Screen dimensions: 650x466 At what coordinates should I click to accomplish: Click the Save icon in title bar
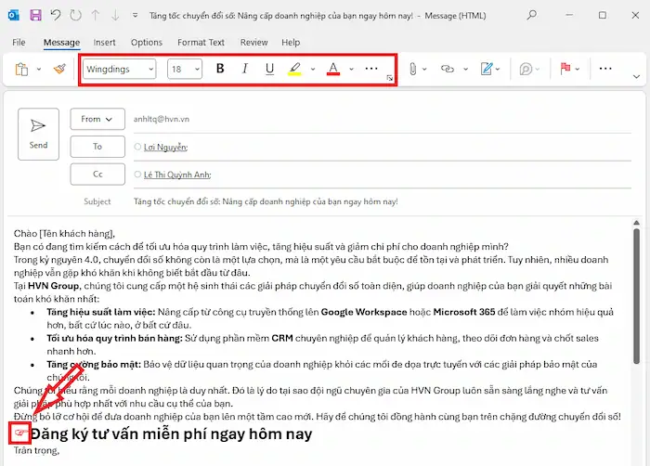click(35, 16)
